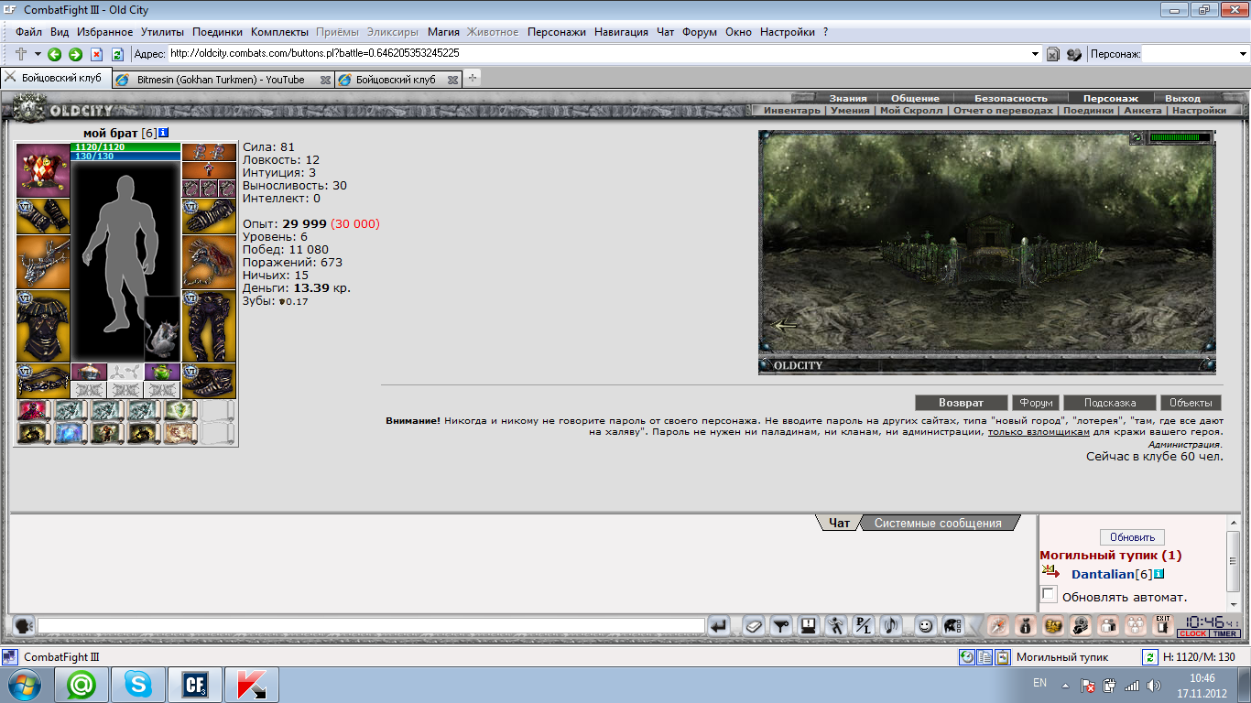Click the eraser clear chat icon
1251x703 pixels.
(753, 626)
